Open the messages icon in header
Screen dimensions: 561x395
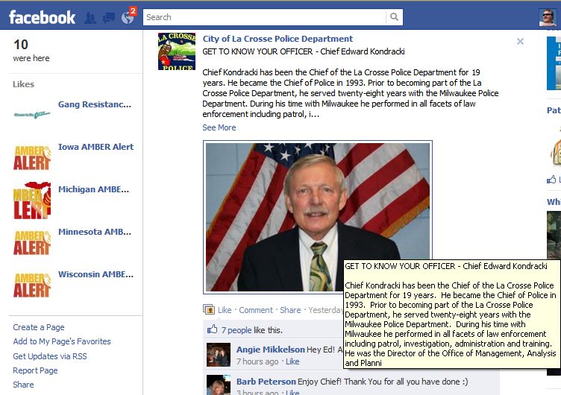pyautogui.click(x=109, y=18)
